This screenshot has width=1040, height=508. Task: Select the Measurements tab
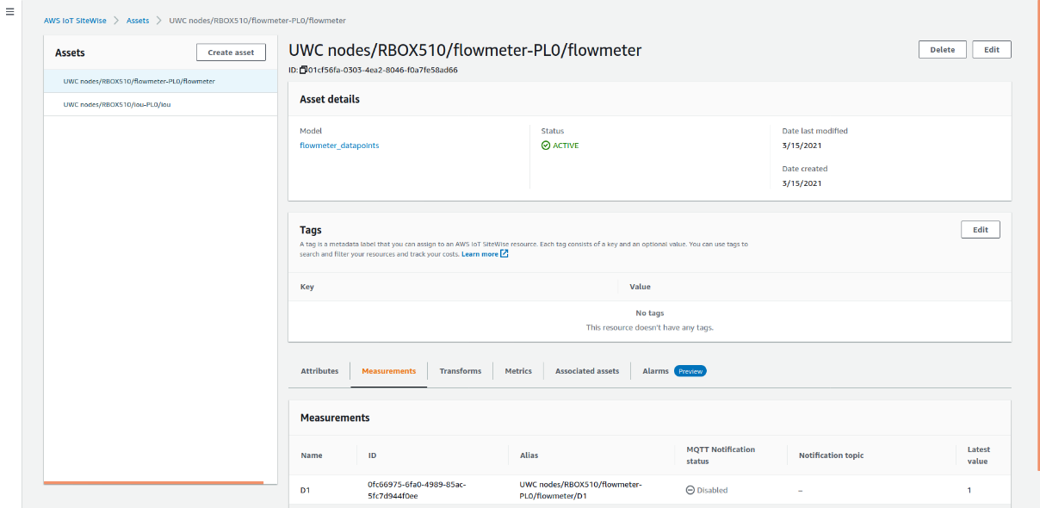point(388,370)
